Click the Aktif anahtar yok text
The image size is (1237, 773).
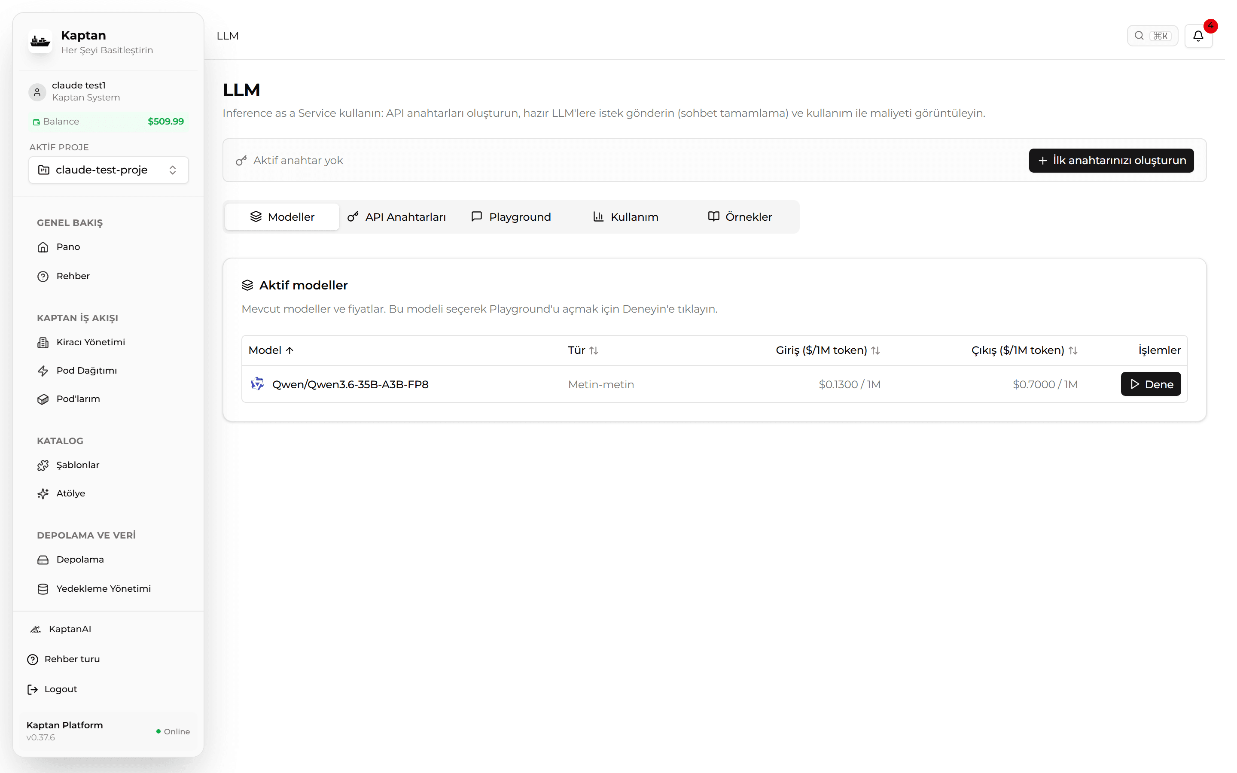(298, 161)
